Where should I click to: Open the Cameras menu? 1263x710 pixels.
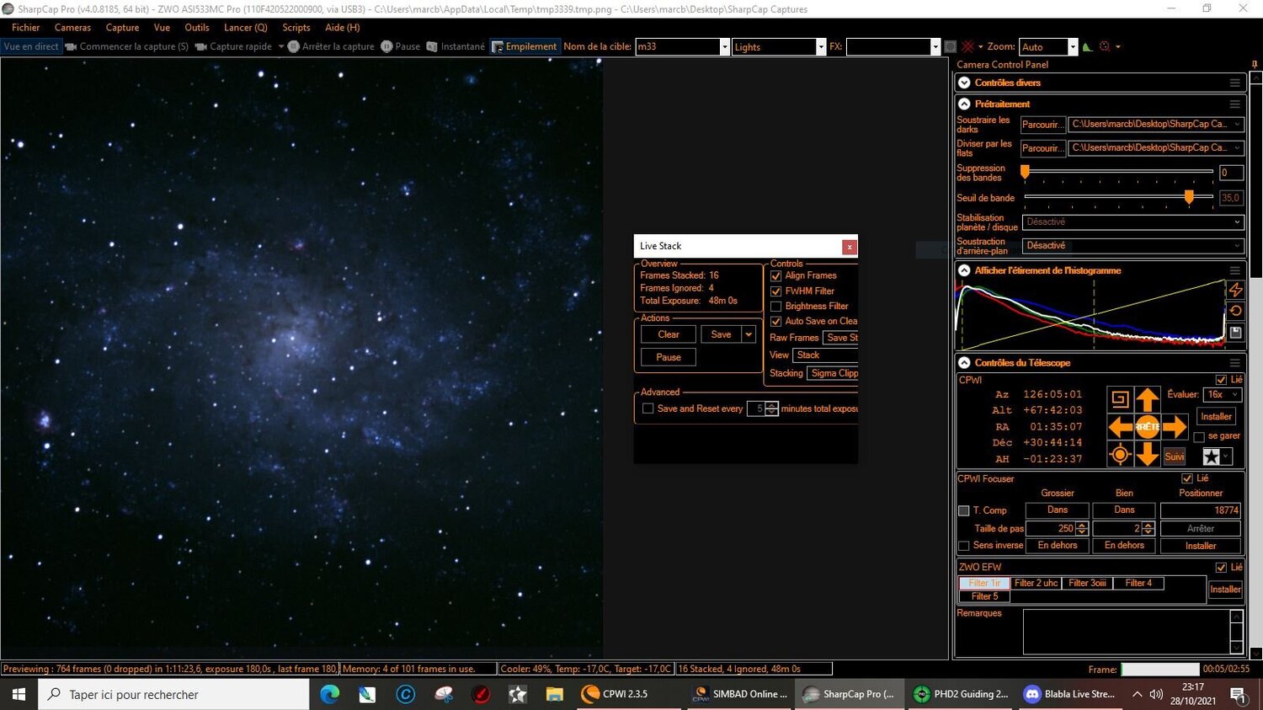click(72, 28)
